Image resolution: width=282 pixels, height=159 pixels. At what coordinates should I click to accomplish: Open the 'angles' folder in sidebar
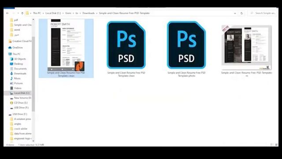coord(16,124)
